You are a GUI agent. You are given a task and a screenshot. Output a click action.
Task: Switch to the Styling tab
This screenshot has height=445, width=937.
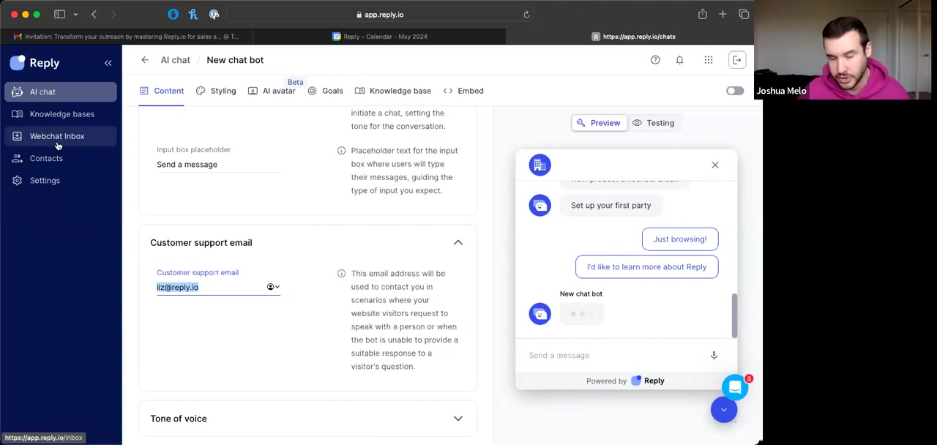point(216,91)
